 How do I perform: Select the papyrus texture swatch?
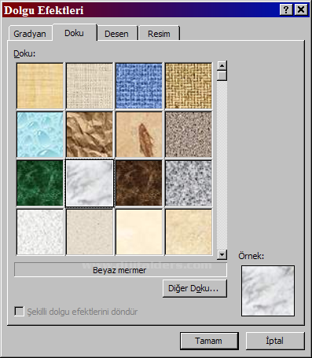pos(40,86)
